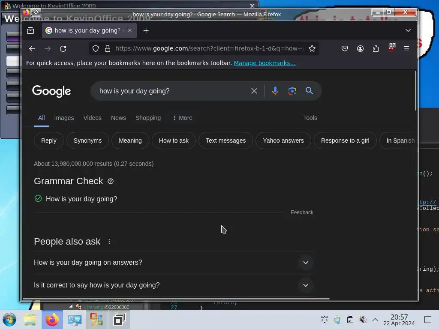439x329 pixels.
Task: Switch to the Shopping results tab
Action: tap(148, 118)
